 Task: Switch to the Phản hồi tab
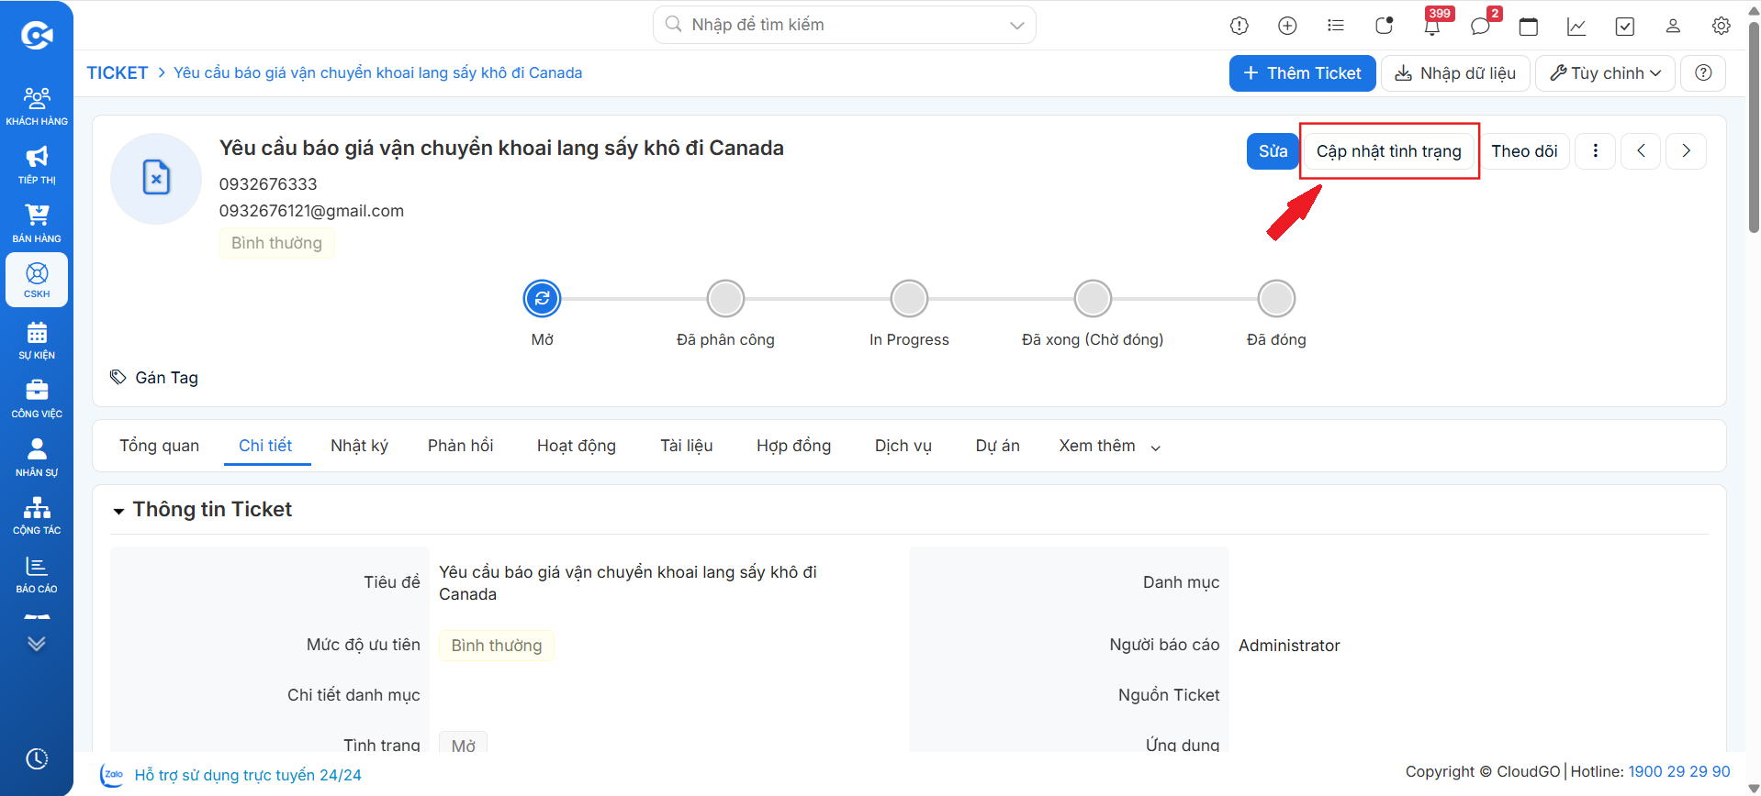tap(460, 446)
